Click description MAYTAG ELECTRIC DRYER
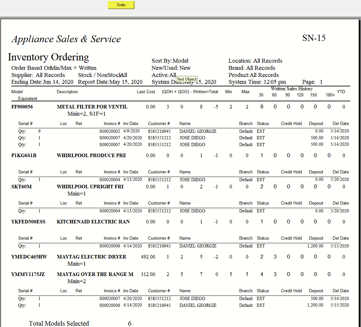Screen dimensions: 361x327 [92, 257]
